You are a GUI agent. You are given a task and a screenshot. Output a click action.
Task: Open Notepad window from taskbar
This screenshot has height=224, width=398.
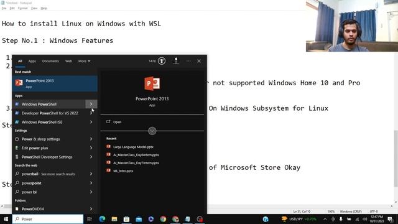[187, 219]
